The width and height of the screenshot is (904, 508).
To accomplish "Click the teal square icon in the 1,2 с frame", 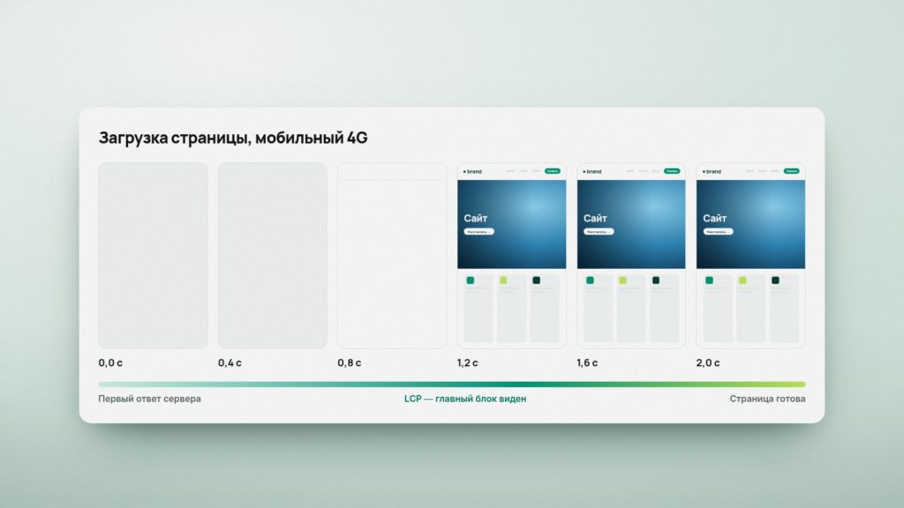I will pyautogui.click(x=471, y=280).
